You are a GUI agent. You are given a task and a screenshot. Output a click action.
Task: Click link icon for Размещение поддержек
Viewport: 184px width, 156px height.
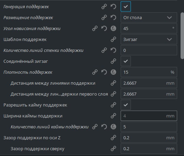click(104, 17)
